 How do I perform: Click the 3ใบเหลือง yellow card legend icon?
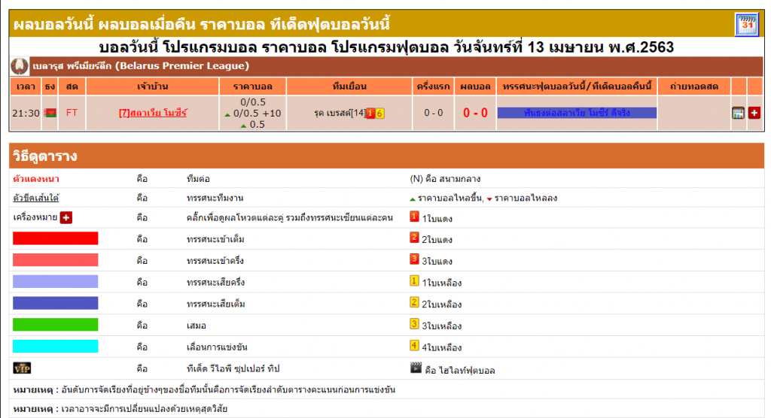tap(414, 324)
